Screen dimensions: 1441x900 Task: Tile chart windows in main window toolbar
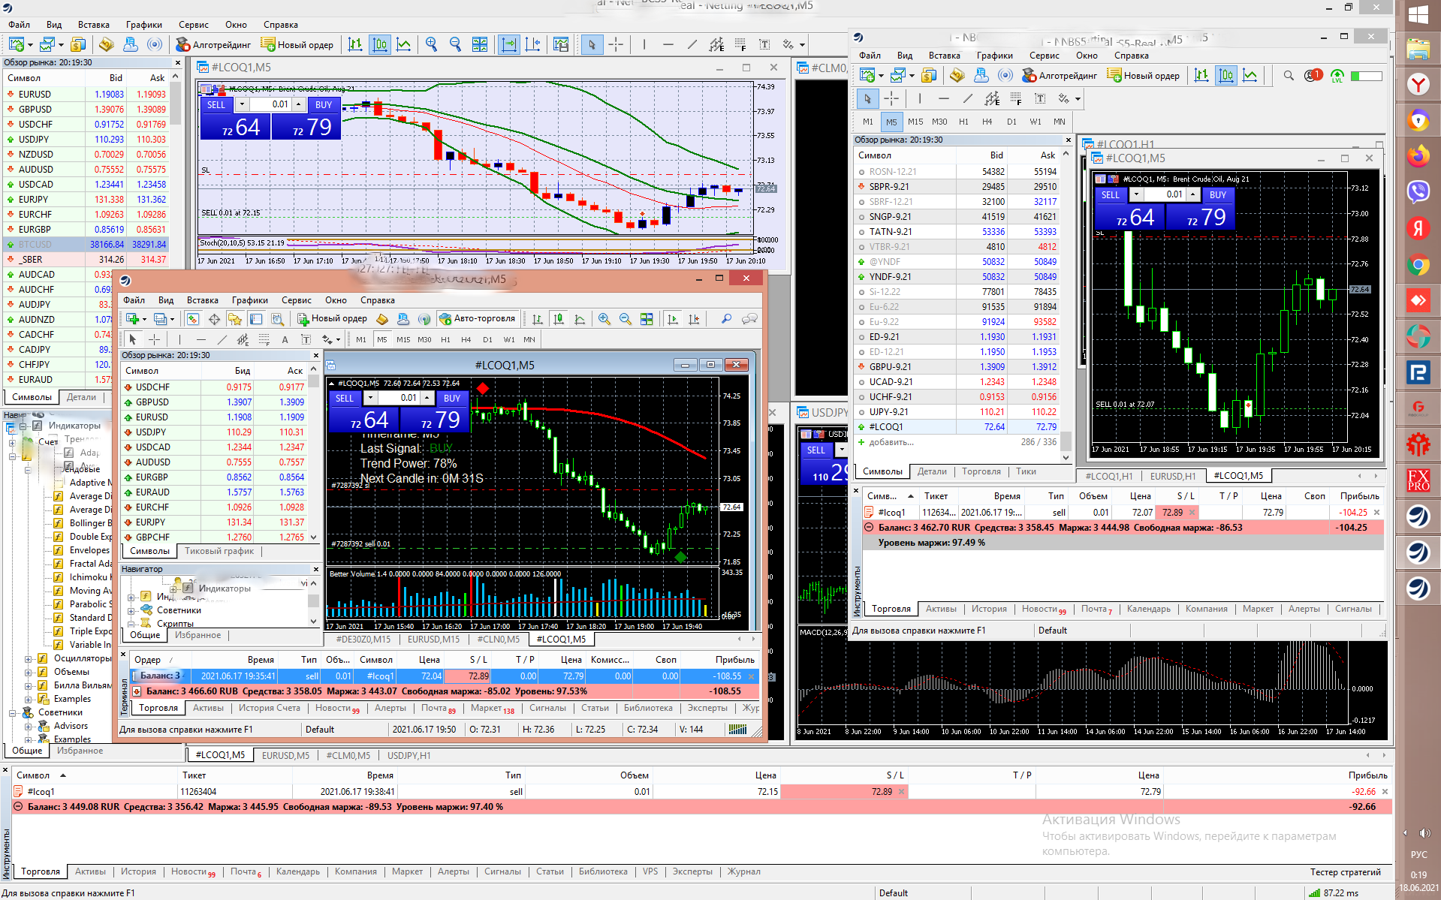[480, 44]
